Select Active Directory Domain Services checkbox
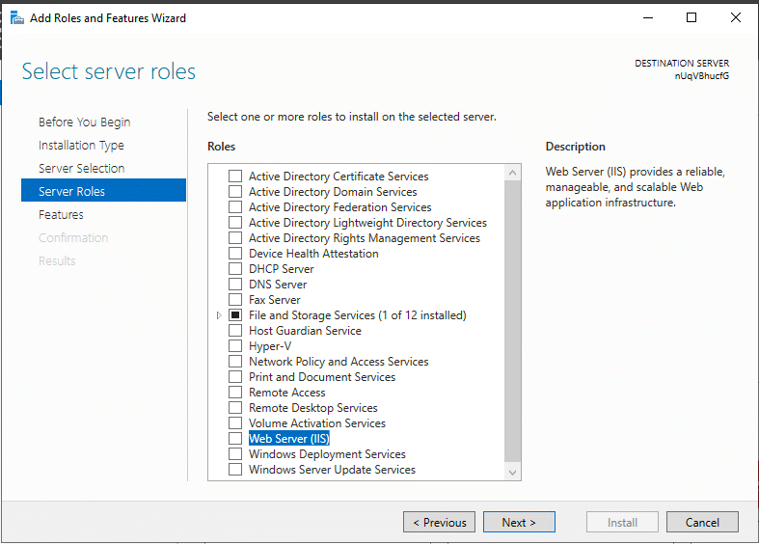The width and height of the screenshot is (759, 544). pos(235,192)
